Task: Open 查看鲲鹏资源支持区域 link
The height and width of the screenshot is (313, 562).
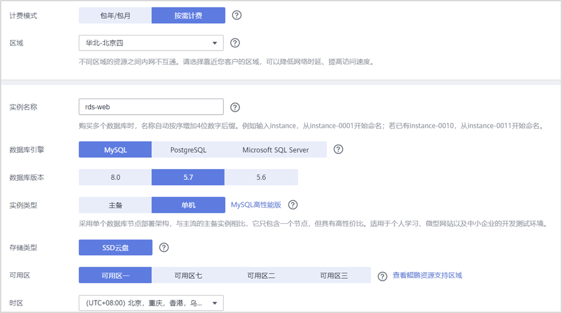Action: coord(427,275)
